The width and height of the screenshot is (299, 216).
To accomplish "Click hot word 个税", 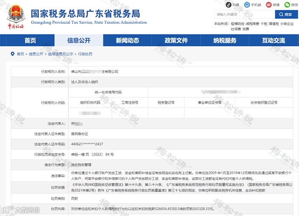I will (x=264, y=24).
